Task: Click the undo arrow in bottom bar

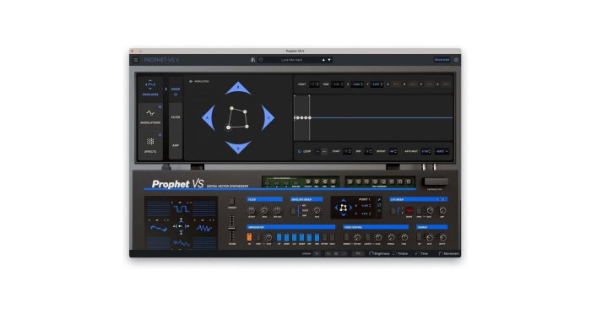Action: pos(328,254)
